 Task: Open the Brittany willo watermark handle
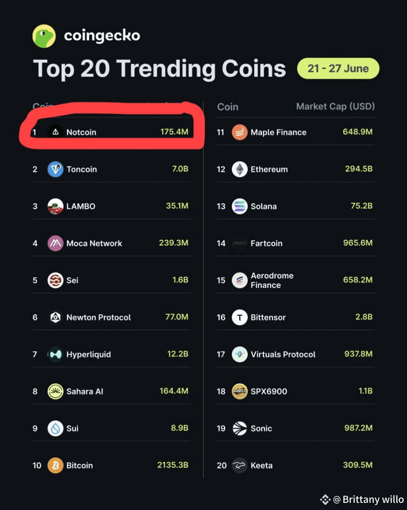click(x=368, y=499)
